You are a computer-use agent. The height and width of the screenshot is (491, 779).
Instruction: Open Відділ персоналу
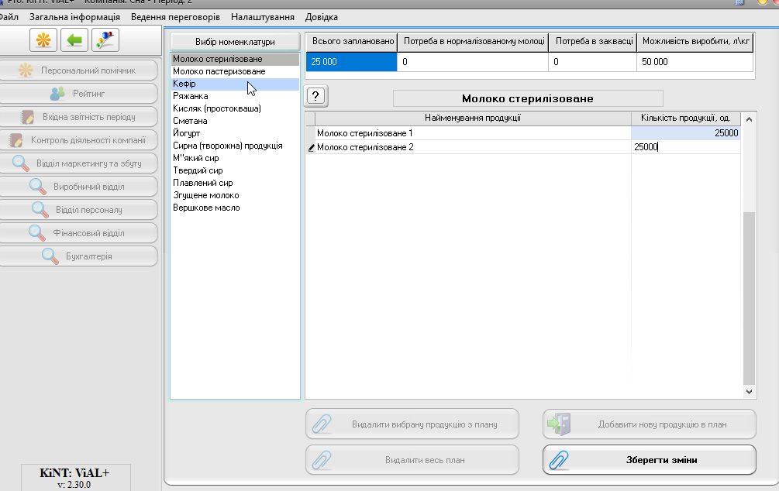click(78, 210)
